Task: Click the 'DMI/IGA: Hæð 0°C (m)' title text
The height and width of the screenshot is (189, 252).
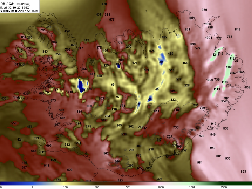Action: pos(15,4)
